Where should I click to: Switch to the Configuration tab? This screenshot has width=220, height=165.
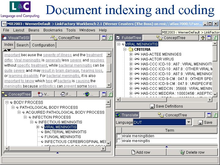43,45
